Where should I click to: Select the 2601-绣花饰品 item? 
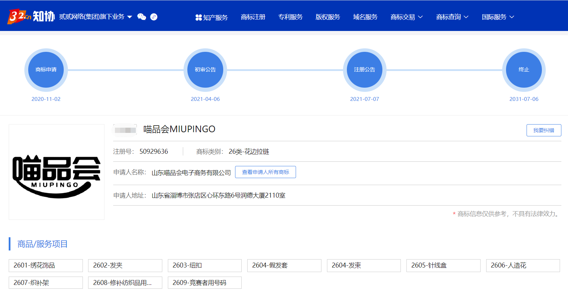[x=46, y=265]
